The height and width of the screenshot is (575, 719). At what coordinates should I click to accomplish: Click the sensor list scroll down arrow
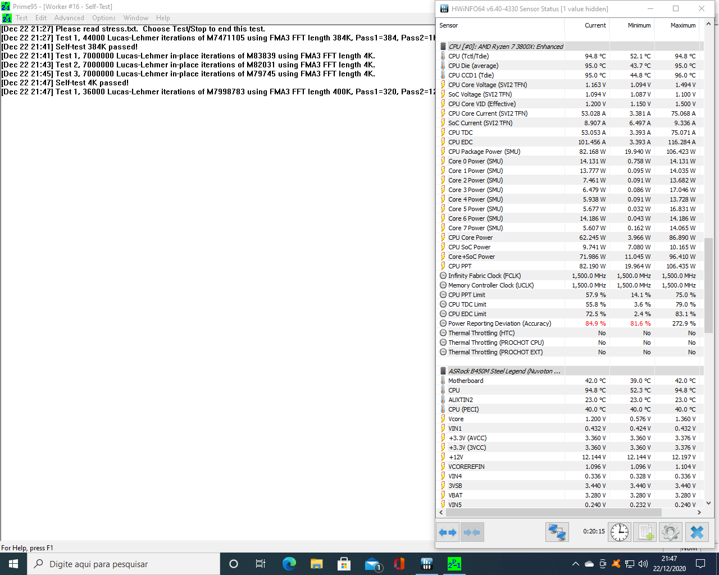(x=708, y=503)
